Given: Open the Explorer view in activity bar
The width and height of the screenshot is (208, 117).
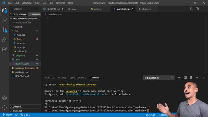Looking at the screenshot, I should (4, 10).
